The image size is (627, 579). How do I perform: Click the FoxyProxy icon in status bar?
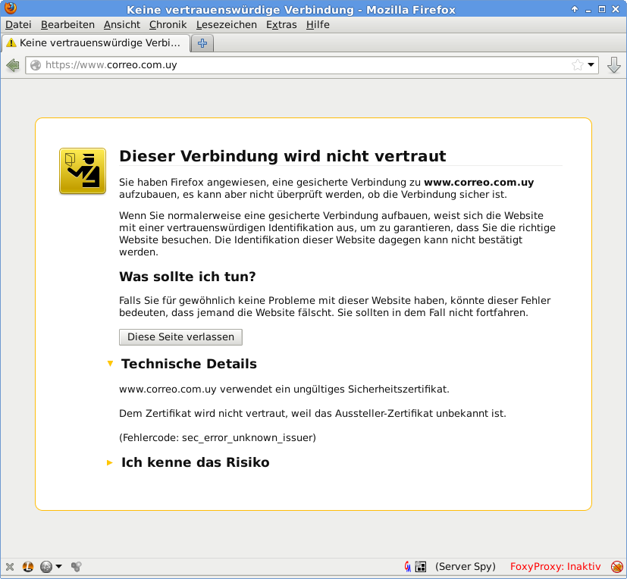pos(617,567)
